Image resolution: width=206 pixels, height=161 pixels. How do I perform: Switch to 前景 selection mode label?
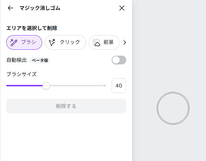click(x=109, y=42)
